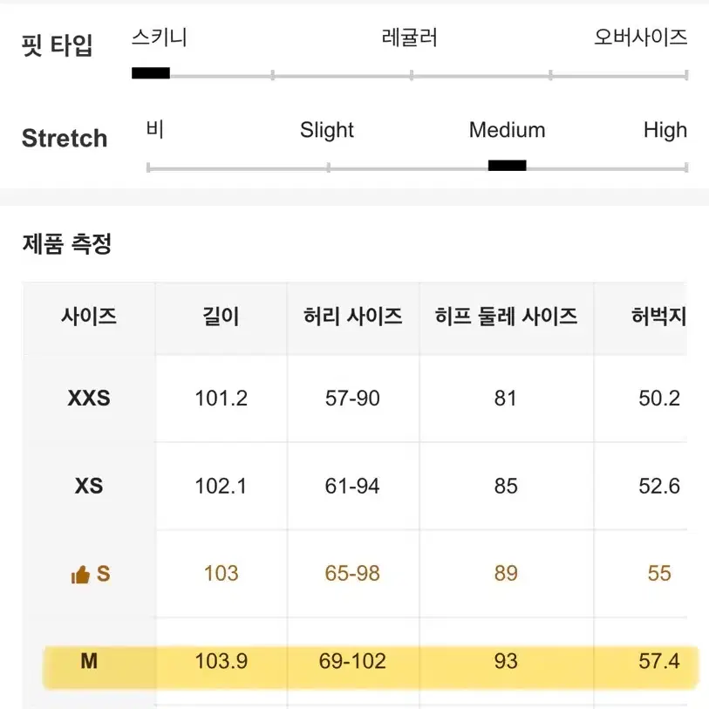Click the thumbs-up recommended icon beside S
The height and width of the screenshot is (709, 709).
coord(80,574)
